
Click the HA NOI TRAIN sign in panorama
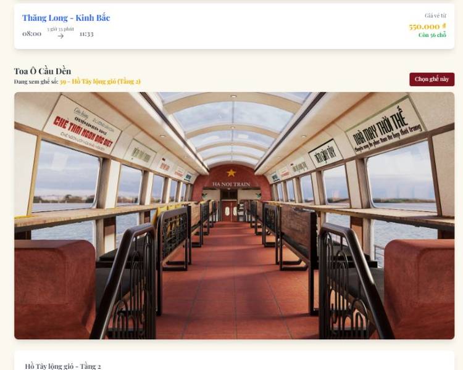click(x=231, y=184)
